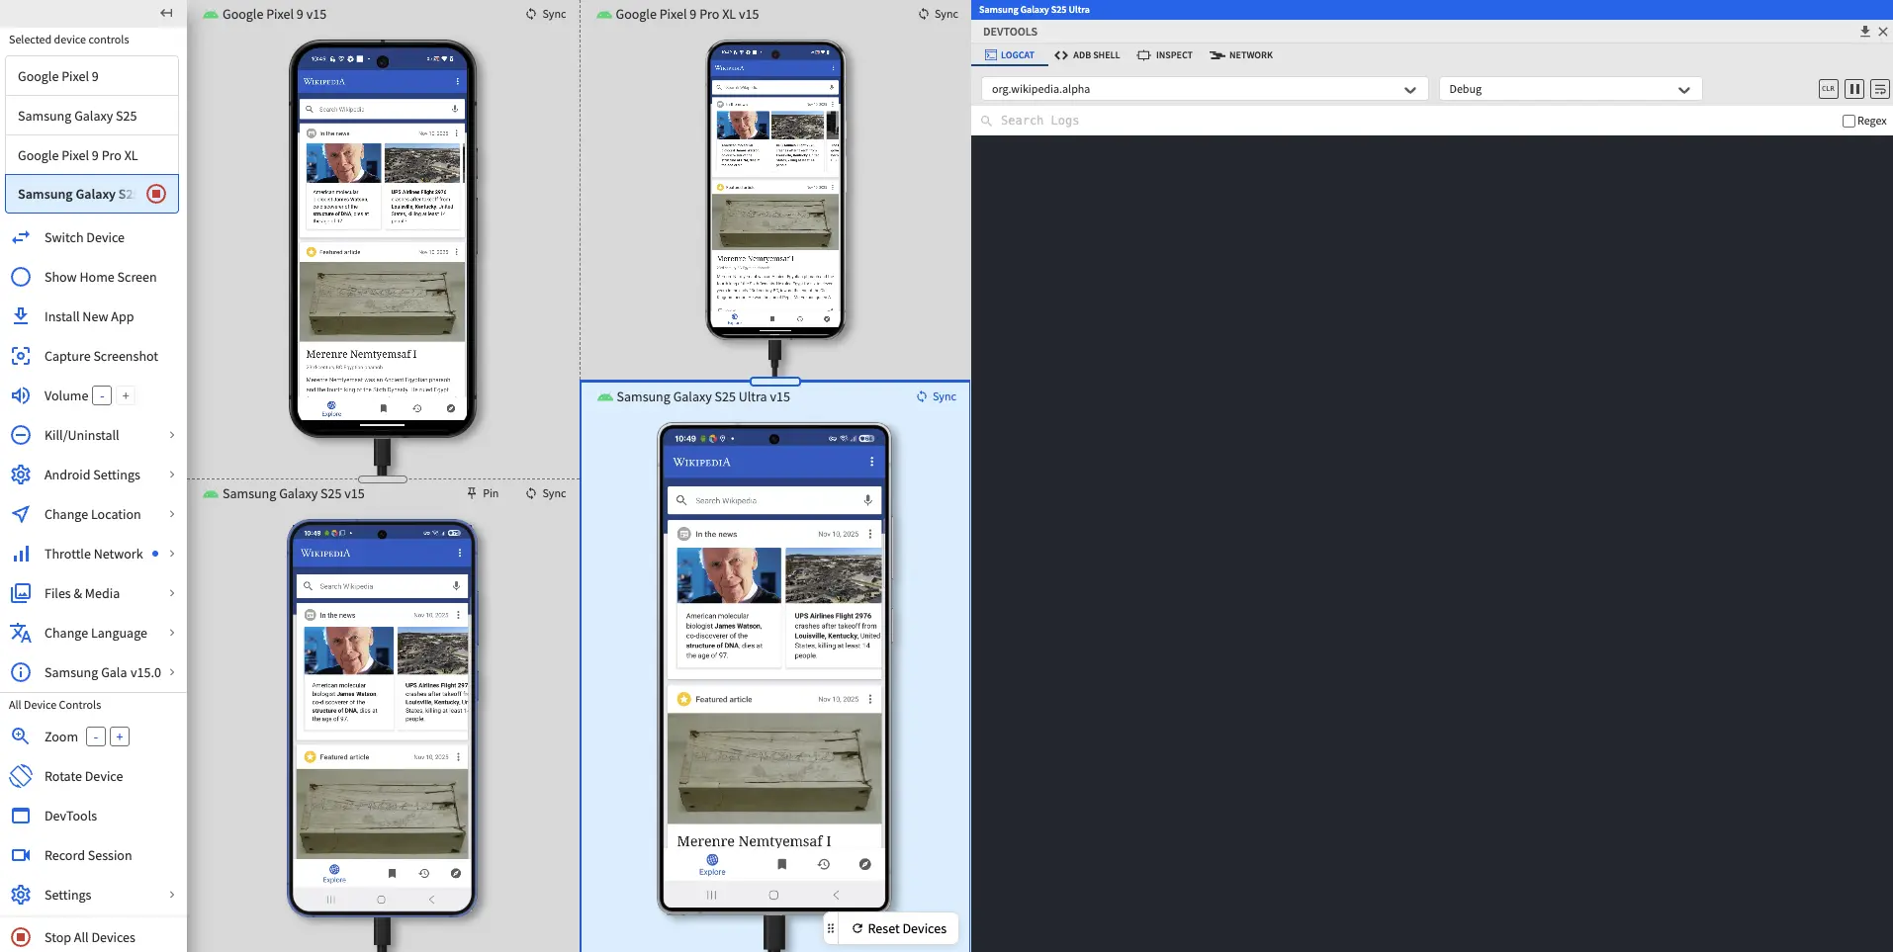
Task: Open the Debug log level dropdown
Action: pyautogui.click(x=1569, y=89)
